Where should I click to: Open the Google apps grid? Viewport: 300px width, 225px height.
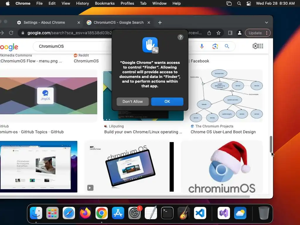[x=261, y=46]
